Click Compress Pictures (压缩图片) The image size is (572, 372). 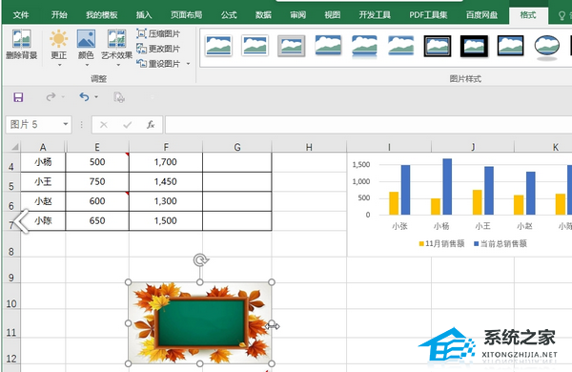158,34
